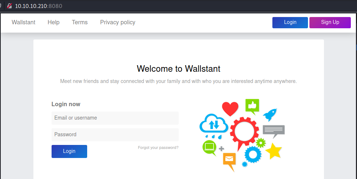
Task: Click the Login button in navbar
Action: 290,22
